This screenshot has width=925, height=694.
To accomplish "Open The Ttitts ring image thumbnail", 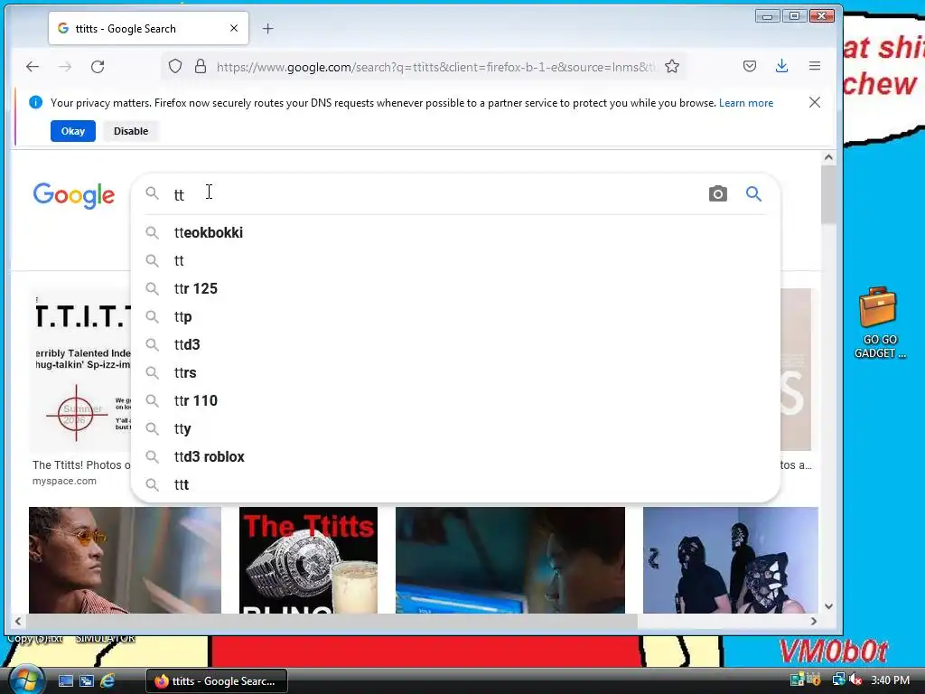I will point(308,560).
